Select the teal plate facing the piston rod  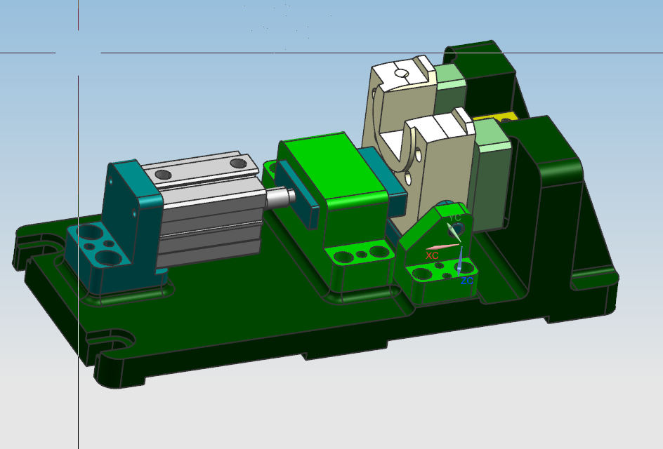pos(298,196)
